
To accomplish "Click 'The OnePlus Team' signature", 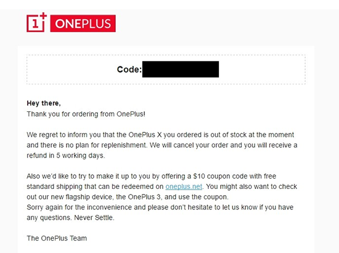I will pos(57,238).
